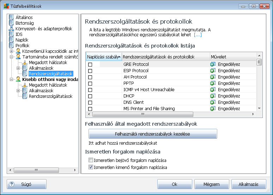Click the help question mark icon
The image size is (273, 195).
click(12, 184)
